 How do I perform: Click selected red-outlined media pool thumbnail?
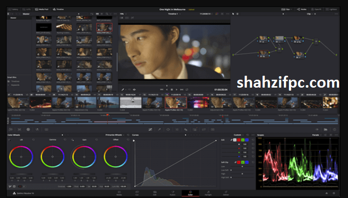(x=104, y=27)
